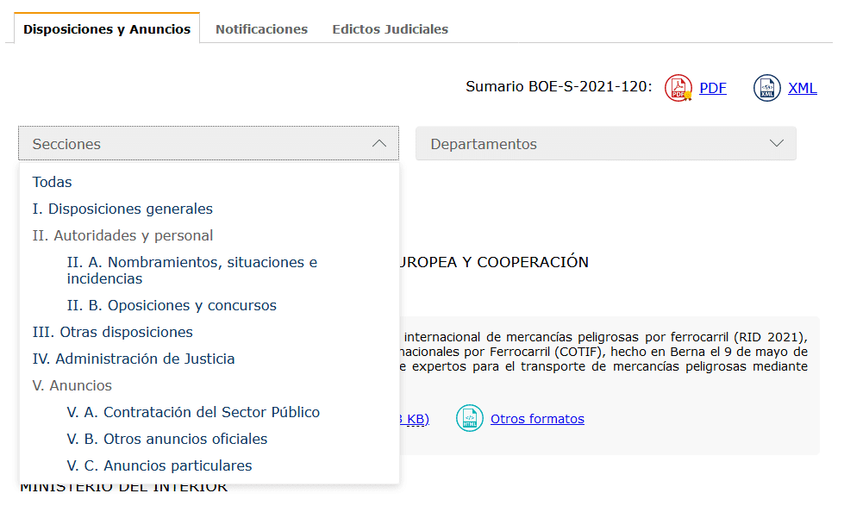Click the red PDF icon for the sumario
This screenshot has height=512, width=844.
(678, 88)
